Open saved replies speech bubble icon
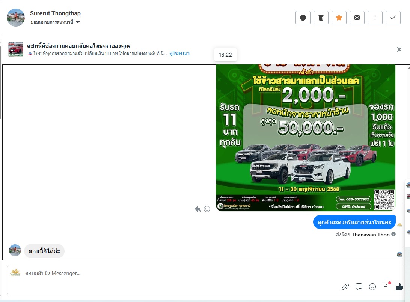Image resolution: width=410 pixels, height=302 pixels. [x=359, y=287]
